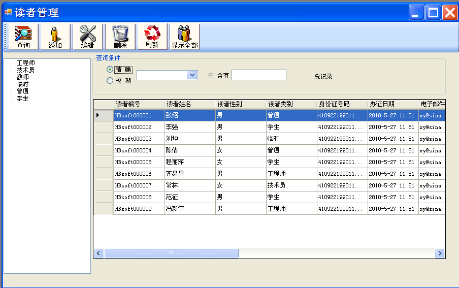Click the app icon in the title bar

point(8,12)
